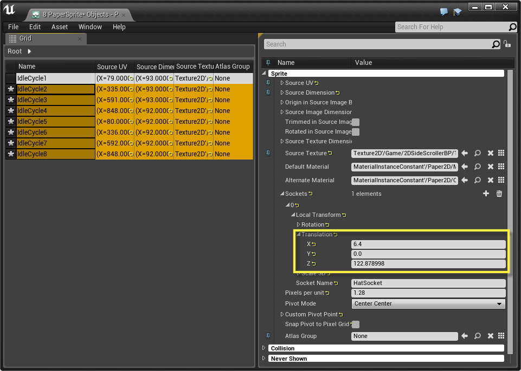Click the lock icon beside details search
The width and height of the screenshot is (521, 371).
(507, 44)
